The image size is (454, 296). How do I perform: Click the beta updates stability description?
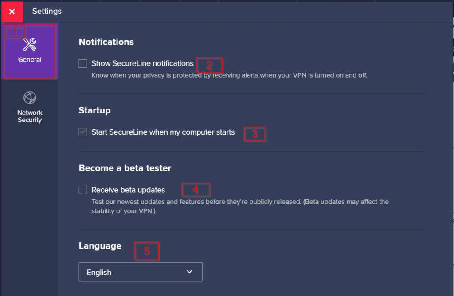(240, 206)
